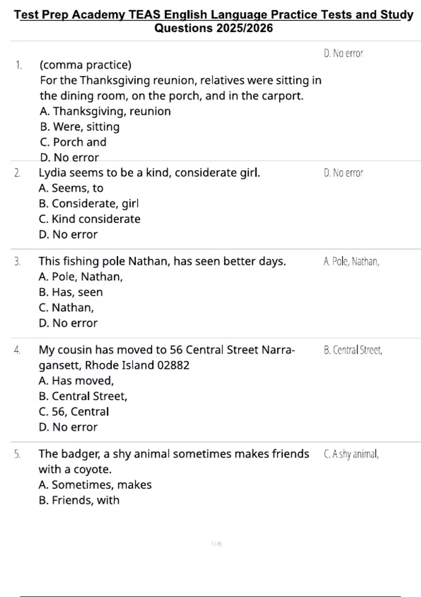
Task: Select option C. Nathan,
Action: [x=66, y=308]
